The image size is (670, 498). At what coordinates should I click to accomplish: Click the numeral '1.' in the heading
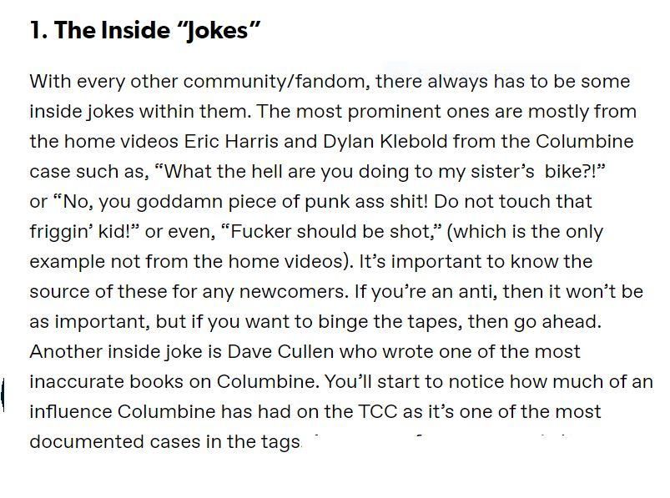tap(39, 31)
